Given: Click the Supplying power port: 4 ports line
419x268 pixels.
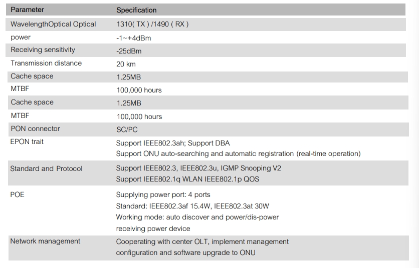Looking at the screenshot, I should [x=163, y=194].
